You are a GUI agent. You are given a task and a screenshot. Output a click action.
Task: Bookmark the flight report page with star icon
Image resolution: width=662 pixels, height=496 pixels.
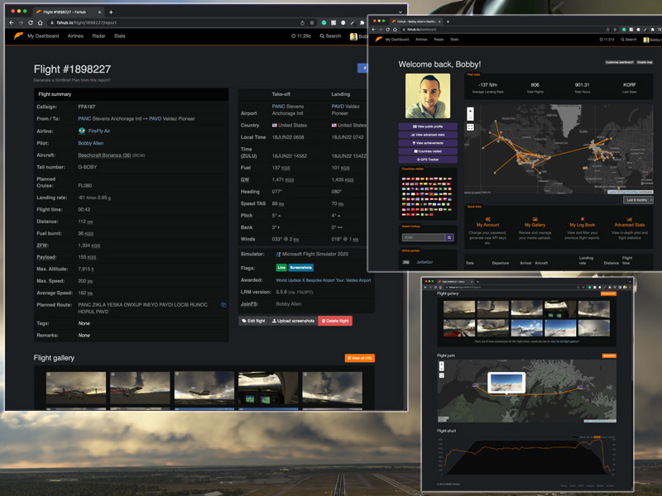coord(312,23)
